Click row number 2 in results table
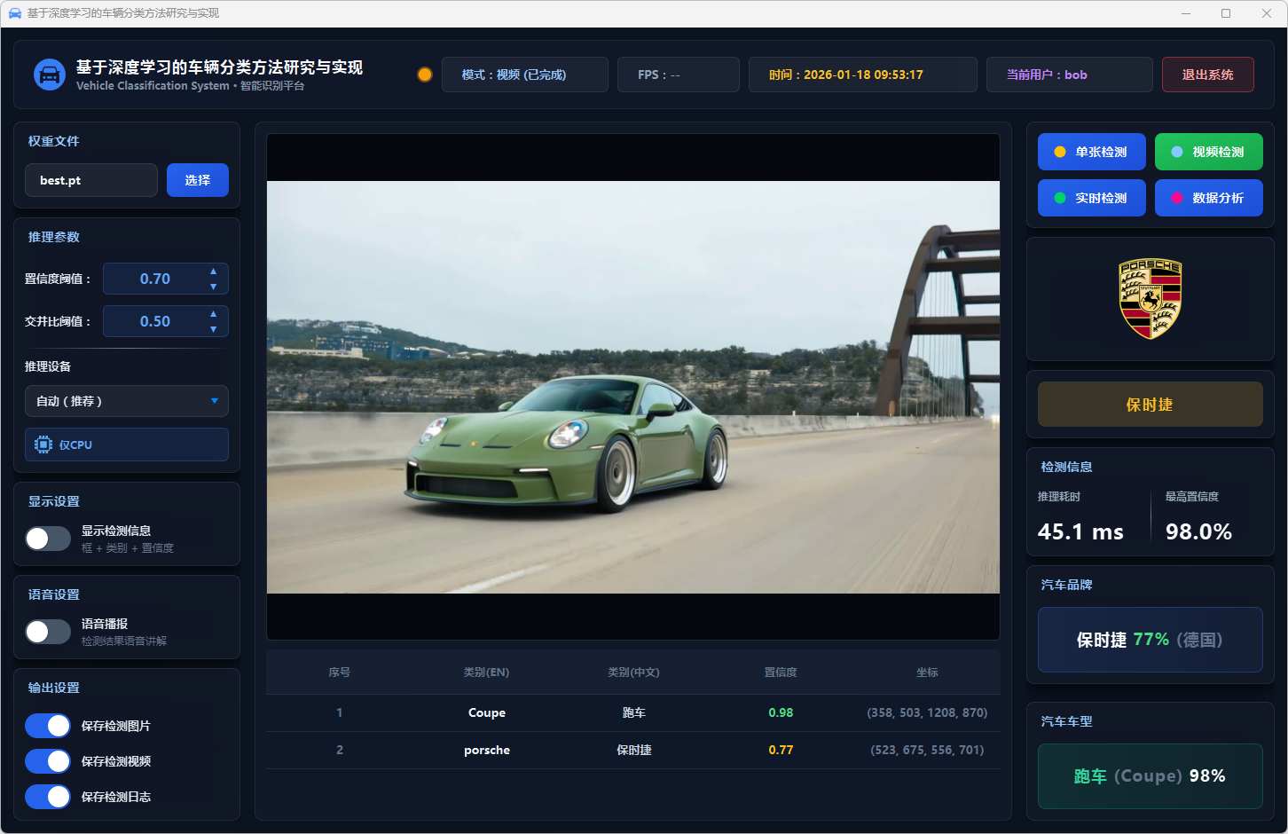This screenshot has width=1288, height=834. coord(340,750)
